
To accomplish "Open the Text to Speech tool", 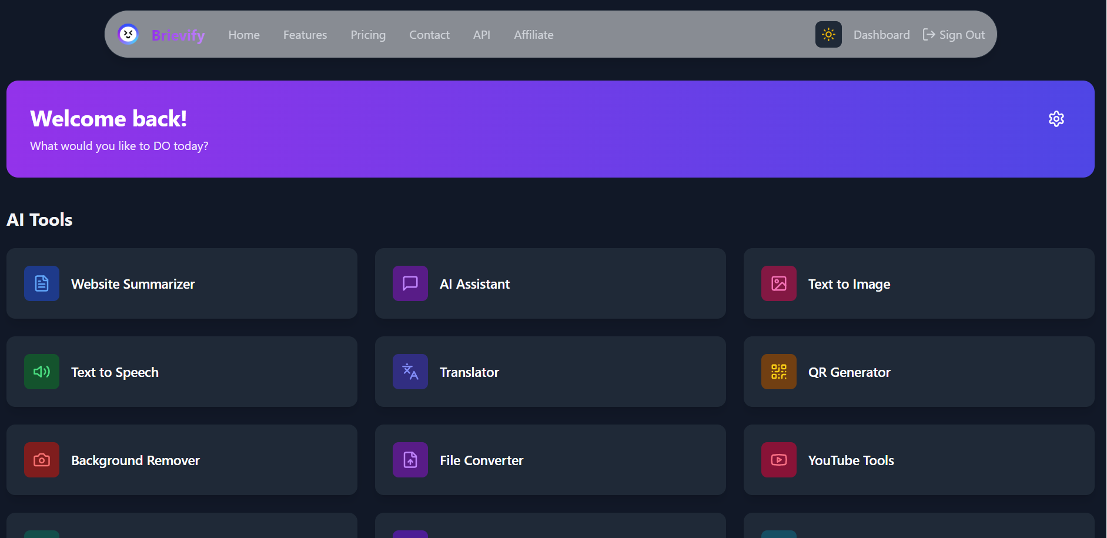I will point(182,372).
